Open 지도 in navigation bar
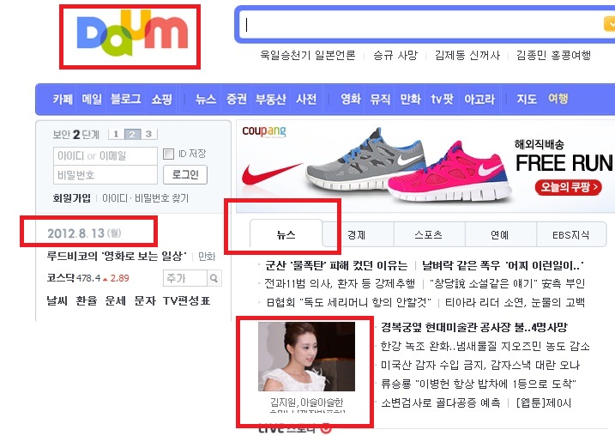The width and height of the screenshot is (615, 436). coord(527,99)
